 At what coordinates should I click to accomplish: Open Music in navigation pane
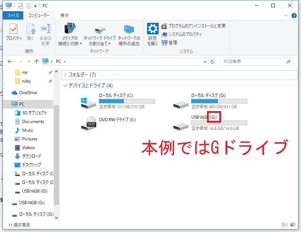point(24,130)
